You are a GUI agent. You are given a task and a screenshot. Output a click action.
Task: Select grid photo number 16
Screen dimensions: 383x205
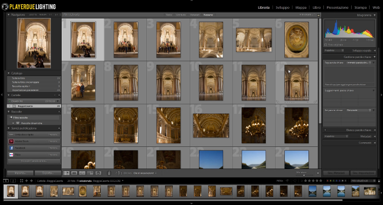tap(211, 125)
